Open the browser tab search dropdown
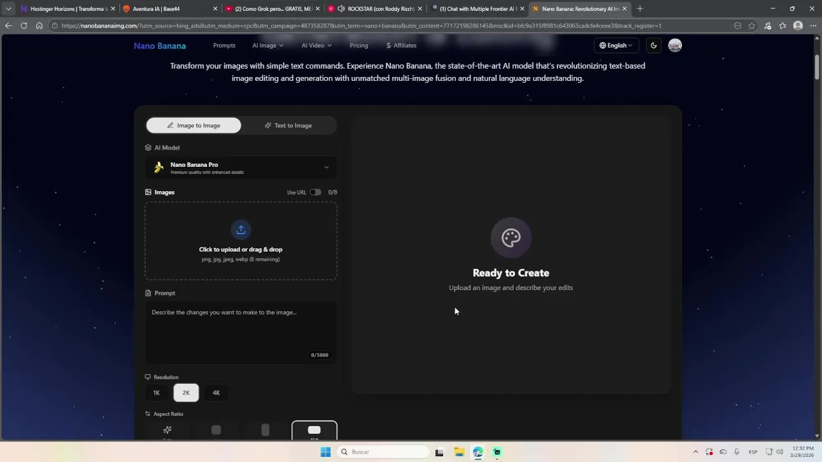This screenshot has height=462, width=822. [8, 9]
